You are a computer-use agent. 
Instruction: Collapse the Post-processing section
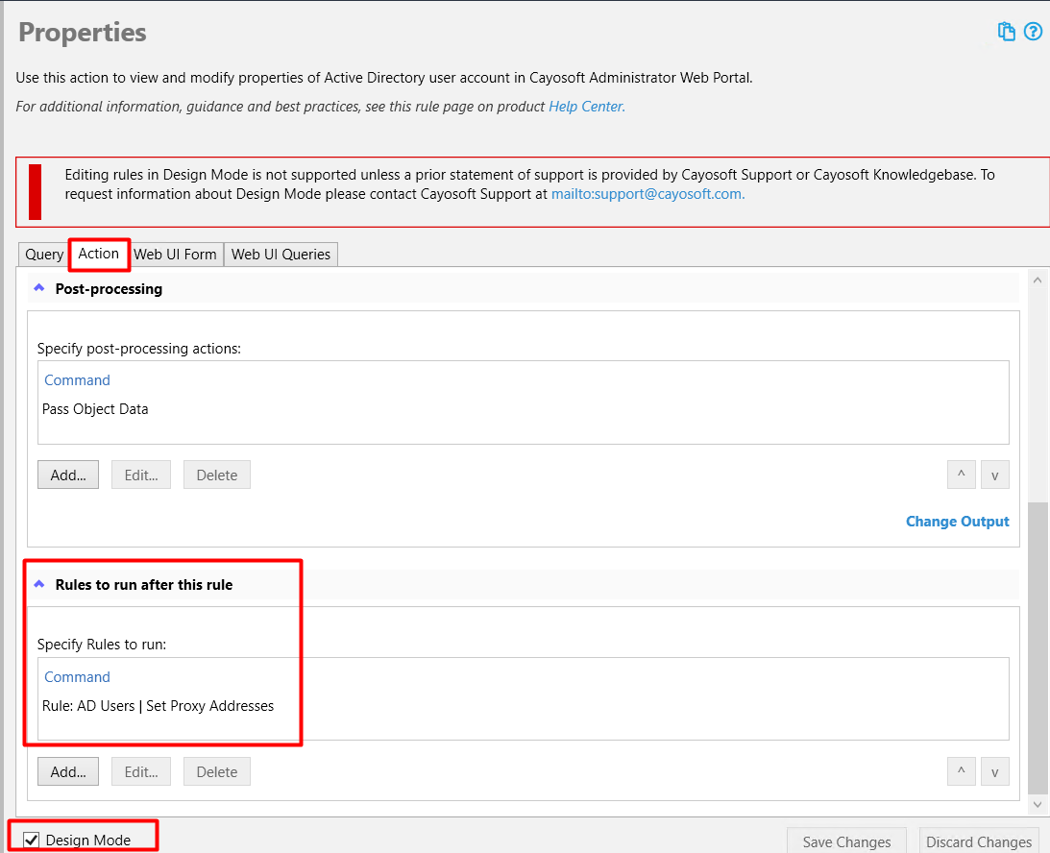coord(38,288)
